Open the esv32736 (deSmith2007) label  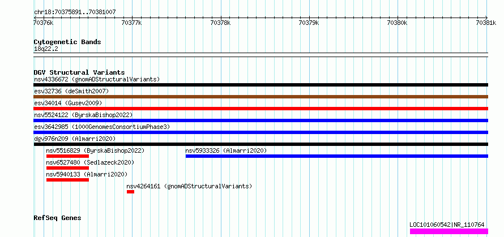(x=71, y=91)
